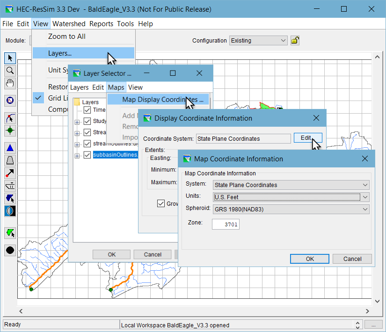The width and height of the screenshot is (386, 332).
Task: Close the Display Coordinate Information dialog
Action: point(316,118)
